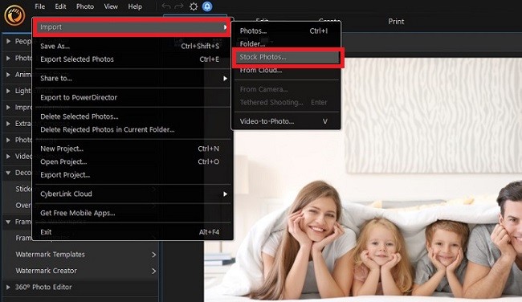This screenshot has height=302, width=522.
Task: Click the blue notification bell icon
Action: 207,6
